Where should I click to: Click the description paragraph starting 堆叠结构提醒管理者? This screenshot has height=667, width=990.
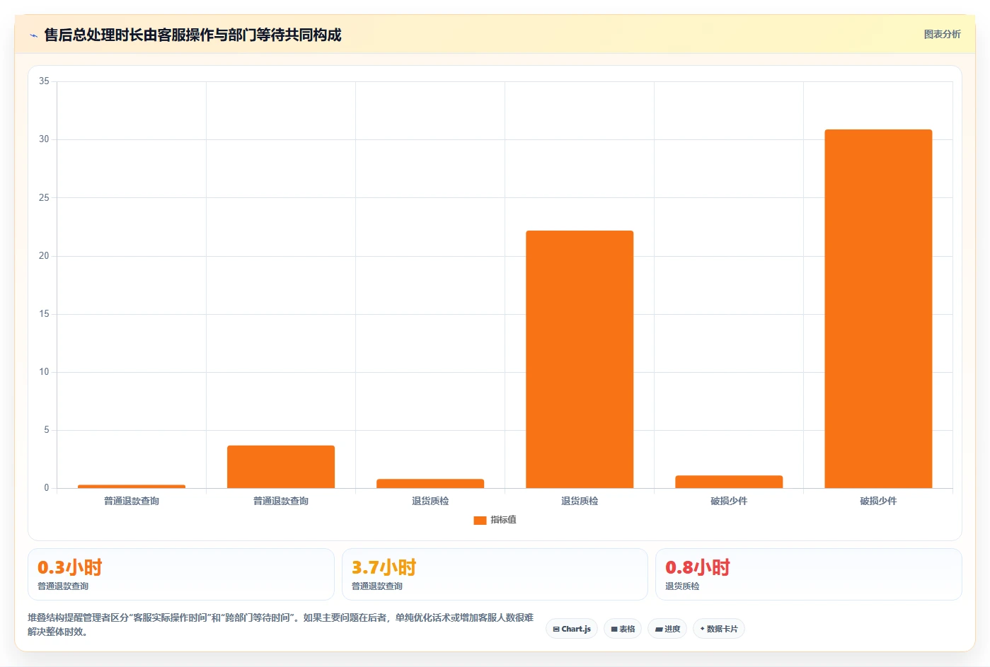(x=281, y=625)
